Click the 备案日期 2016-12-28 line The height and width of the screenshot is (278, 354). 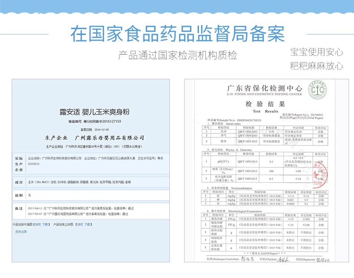pos(95,130)
